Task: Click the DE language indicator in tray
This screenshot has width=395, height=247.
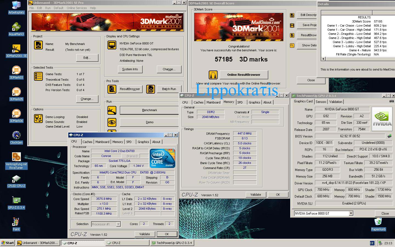Action: click(x=372, y=243)
